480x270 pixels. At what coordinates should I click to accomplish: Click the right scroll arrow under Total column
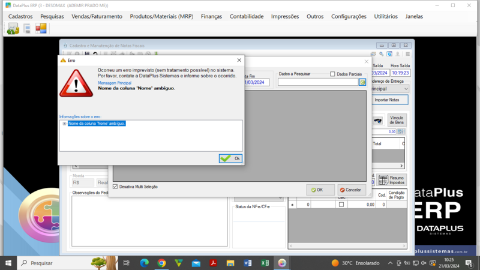click(401, 166)
